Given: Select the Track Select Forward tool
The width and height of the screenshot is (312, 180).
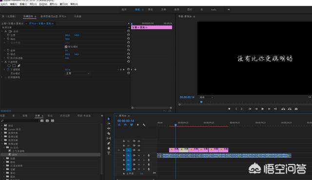Looking at the screenshot, I should (109, 124).
